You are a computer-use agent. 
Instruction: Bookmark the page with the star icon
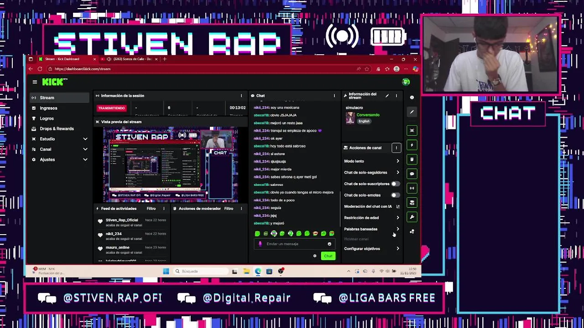pyautogui.click(x=367, y=69)
